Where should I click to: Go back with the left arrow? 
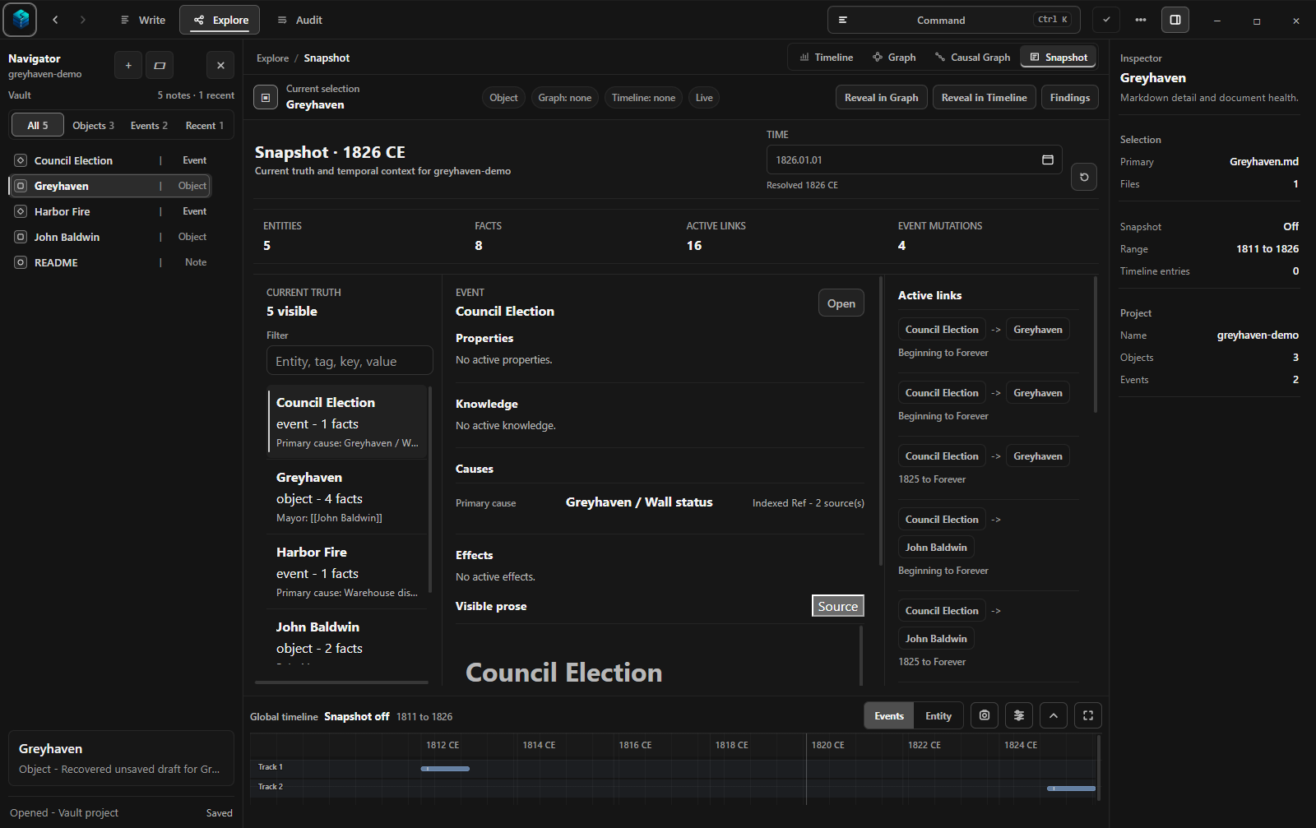[55, 20]
